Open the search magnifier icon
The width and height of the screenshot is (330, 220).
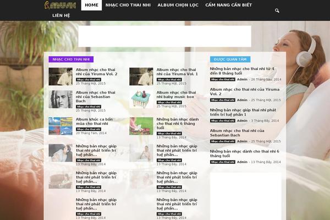pyautogui.click(x=277, y=10)
